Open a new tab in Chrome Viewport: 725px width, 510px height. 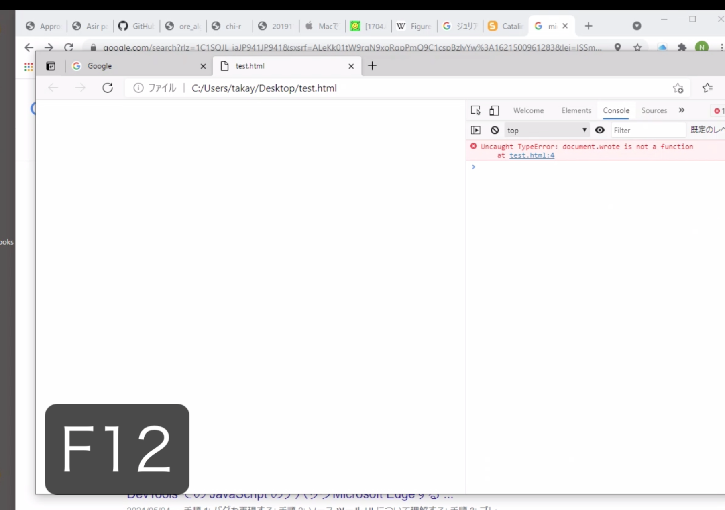(589, 26)
